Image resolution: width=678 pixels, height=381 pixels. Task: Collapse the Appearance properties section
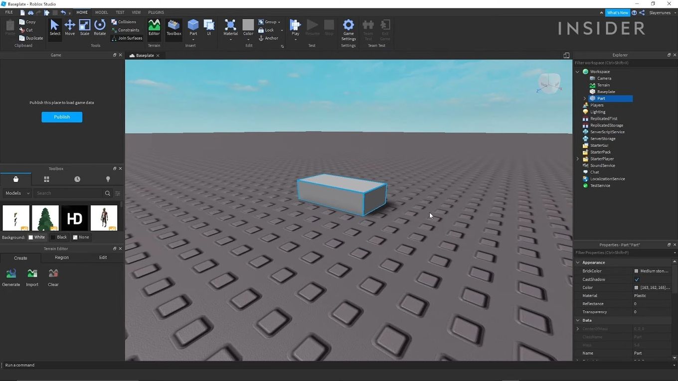[x=578, y=262]
